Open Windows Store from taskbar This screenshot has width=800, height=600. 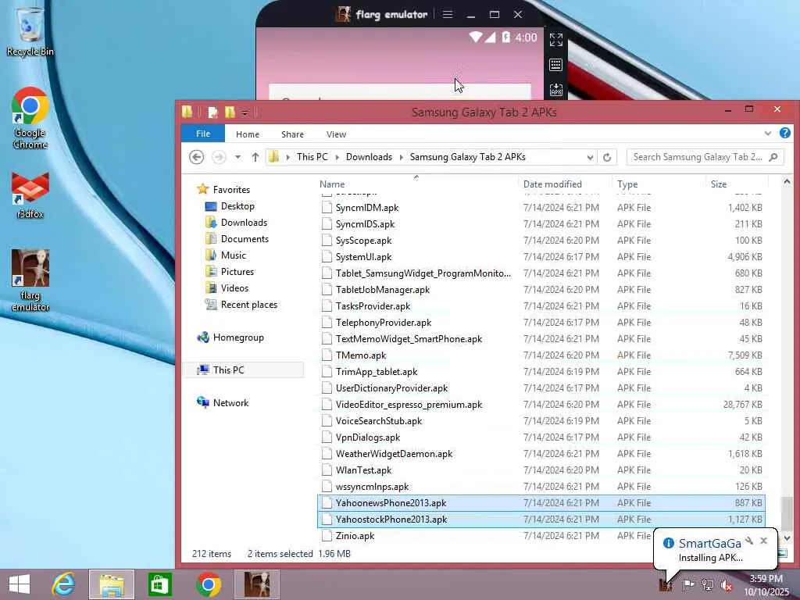[x=159, y=584]
